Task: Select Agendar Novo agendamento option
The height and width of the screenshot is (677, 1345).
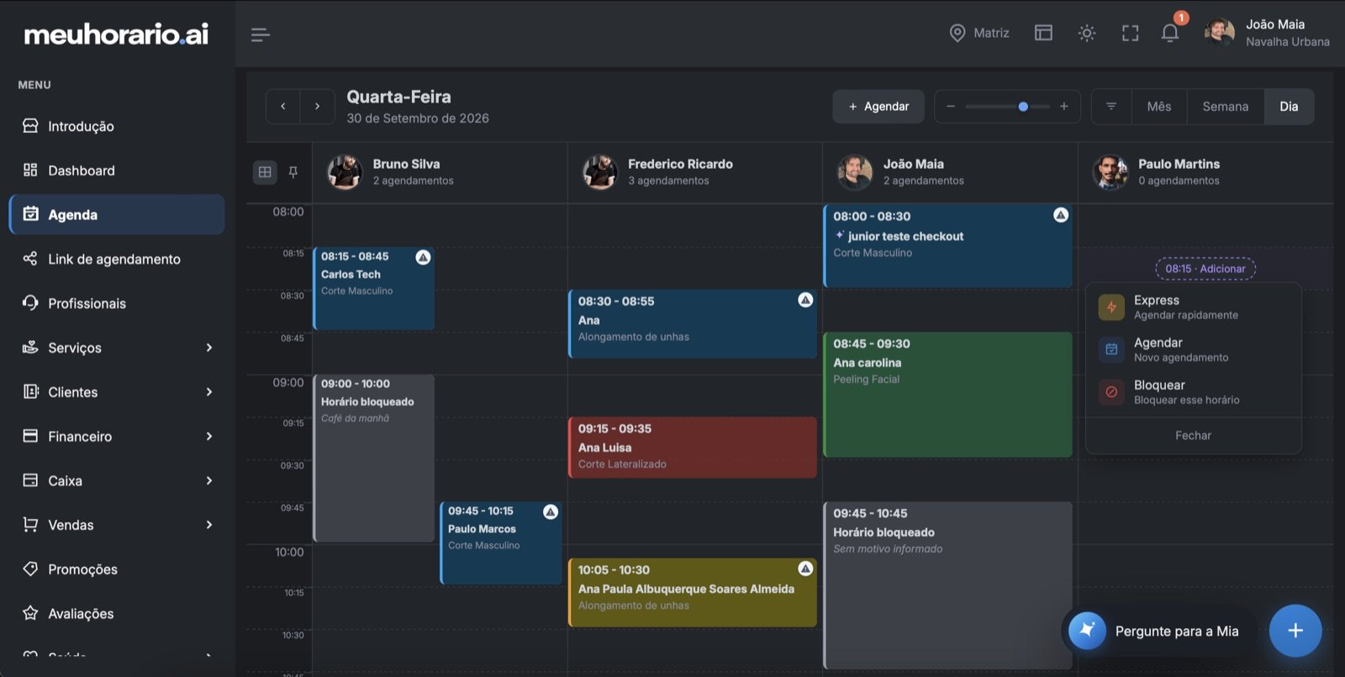Action: [x=1193, y=349]
